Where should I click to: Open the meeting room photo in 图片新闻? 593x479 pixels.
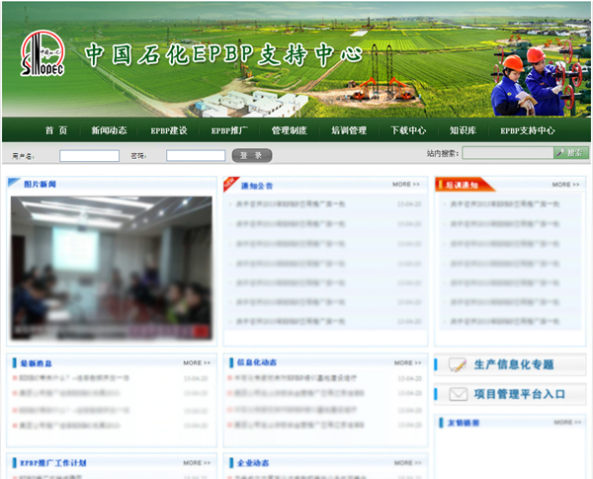click(111, 261)
